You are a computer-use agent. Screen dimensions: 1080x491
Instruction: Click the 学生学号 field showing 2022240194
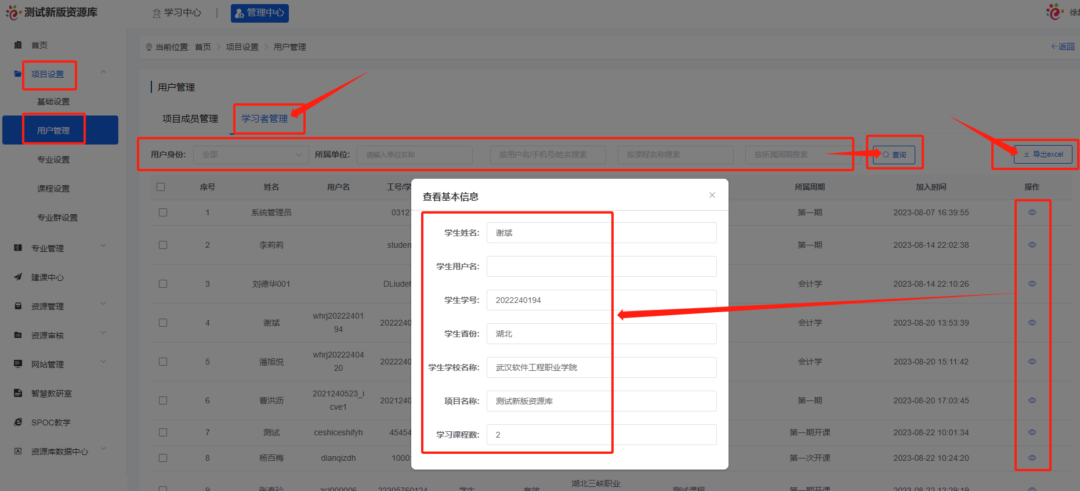coord(601,300)
